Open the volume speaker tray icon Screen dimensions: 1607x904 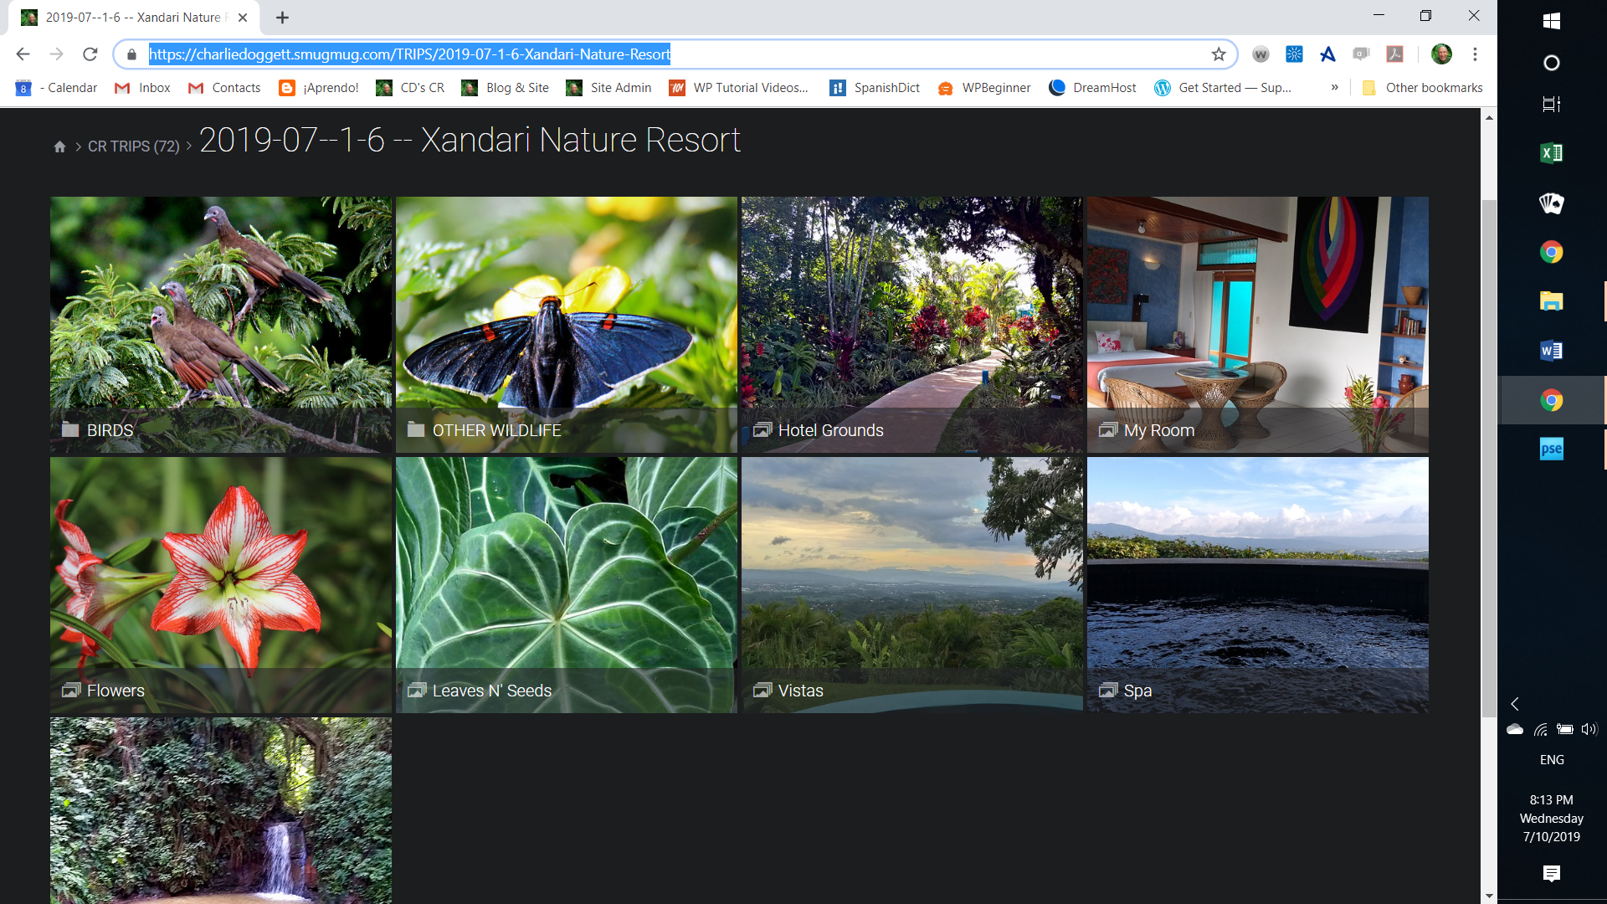click(x=1589, y=729)
